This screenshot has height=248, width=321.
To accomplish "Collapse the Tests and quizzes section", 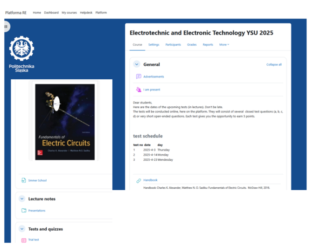I will [x=22, y=229].
